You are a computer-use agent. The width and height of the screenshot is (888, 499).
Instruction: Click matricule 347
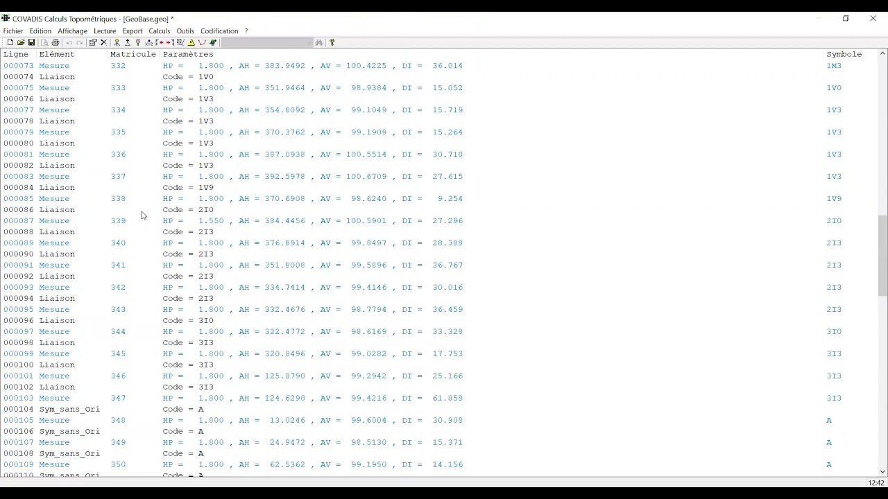tap(118, 399)
